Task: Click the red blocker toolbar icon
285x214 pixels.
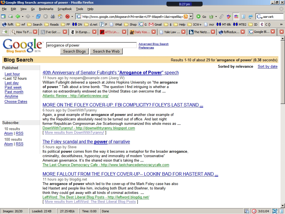Action: pos(67,16)
